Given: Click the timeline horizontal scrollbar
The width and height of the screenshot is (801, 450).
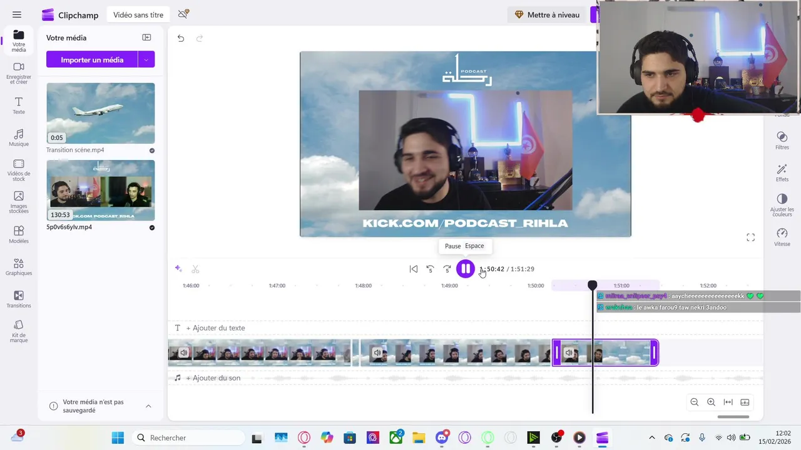Looking at the screenshot, I should tap(733, 417).
